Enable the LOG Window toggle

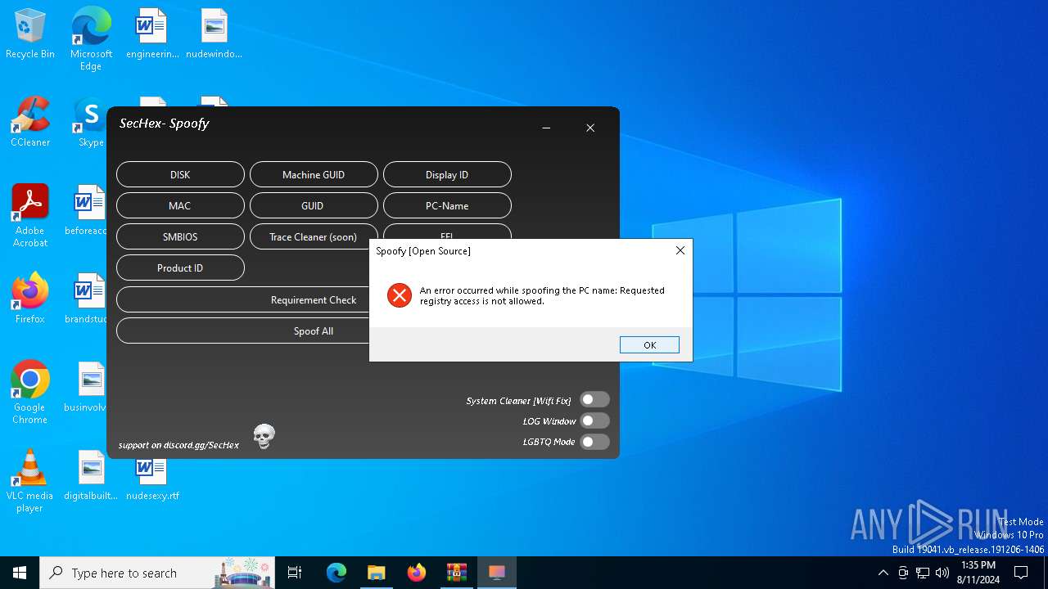point(594,420)
